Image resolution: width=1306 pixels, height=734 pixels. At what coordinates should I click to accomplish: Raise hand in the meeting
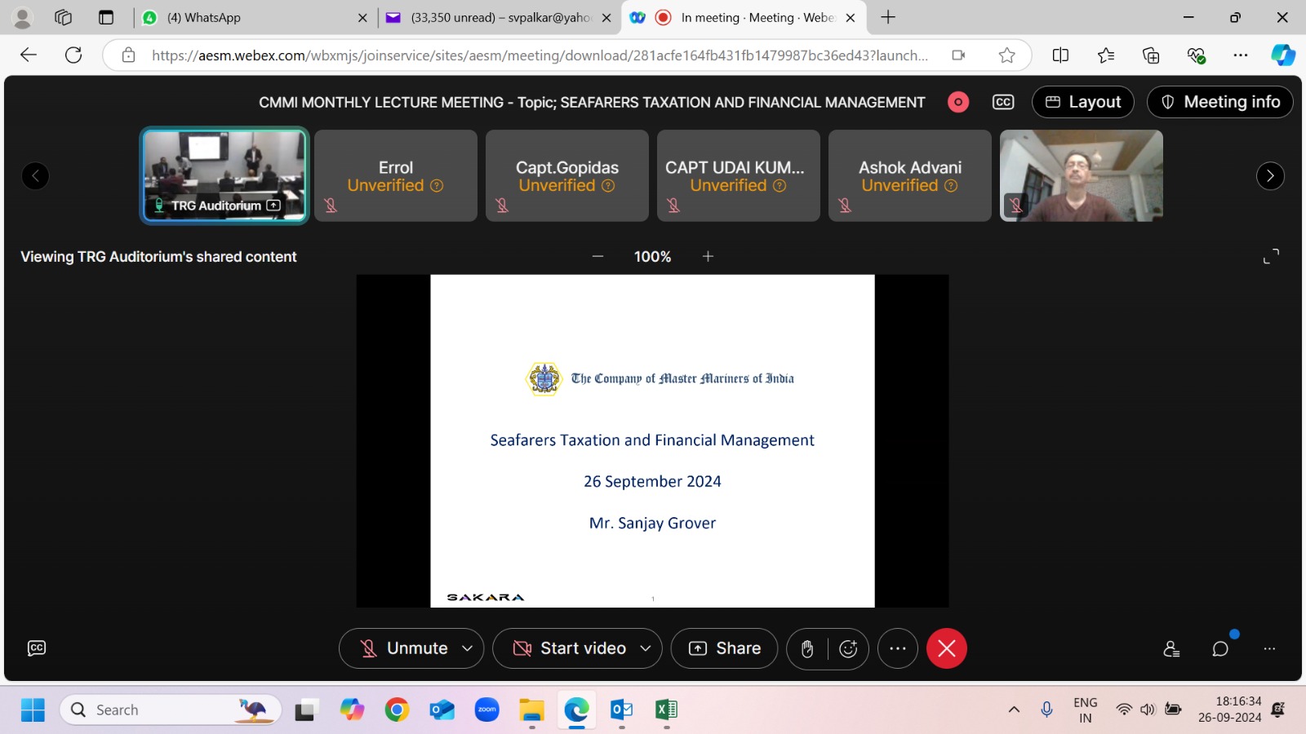807,648
